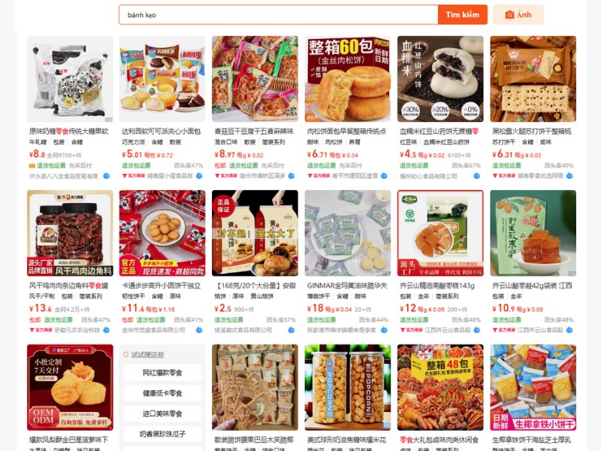Contact seller via chat icon under ¥5.01 product
Viewport: 601px width, 451px height.
[x=199, y=176]
